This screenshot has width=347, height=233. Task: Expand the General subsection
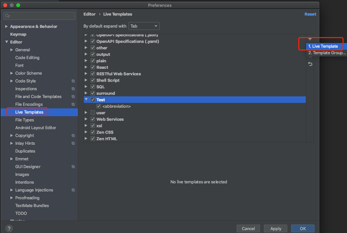[11, 50]
